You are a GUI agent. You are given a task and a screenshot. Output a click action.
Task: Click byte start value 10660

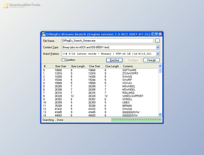(58, 70)
